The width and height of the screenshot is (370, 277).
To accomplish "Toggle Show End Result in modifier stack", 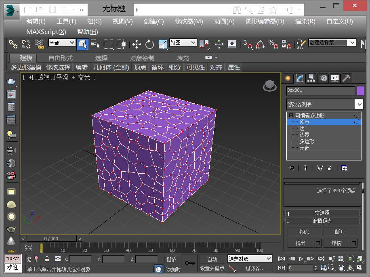I will click(305, 168).
